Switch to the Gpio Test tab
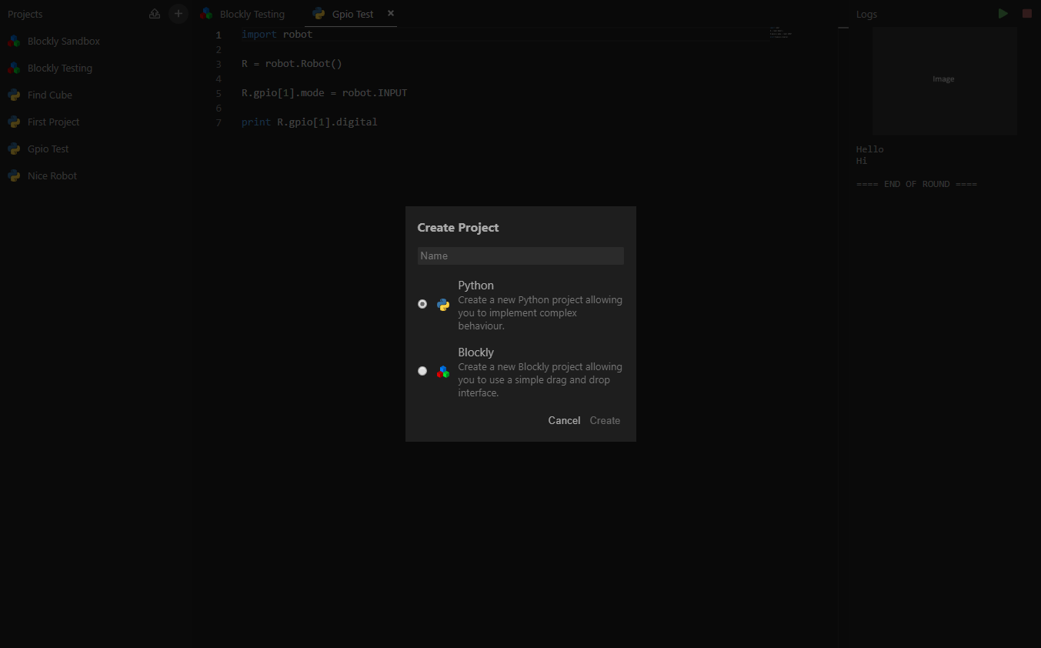1041x648 pixels. 352,13
